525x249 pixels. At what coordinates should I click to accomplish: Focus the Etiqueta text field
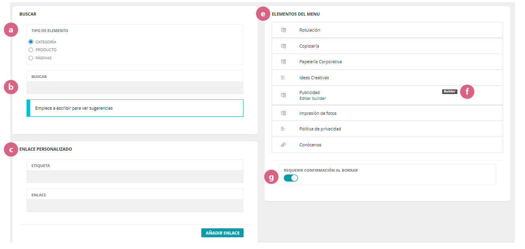[135, 176]
